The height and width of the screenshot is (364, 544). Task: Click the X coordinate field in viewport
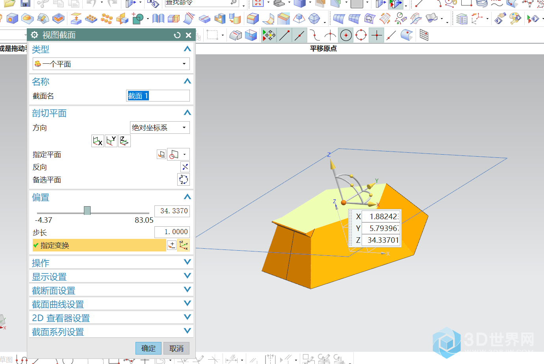[x=381, y=216]
